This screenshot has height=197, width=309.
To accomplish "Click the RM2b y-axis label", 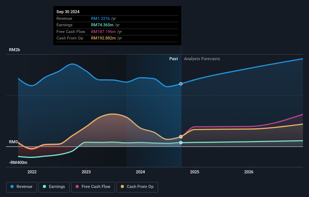I will [14, 50].
